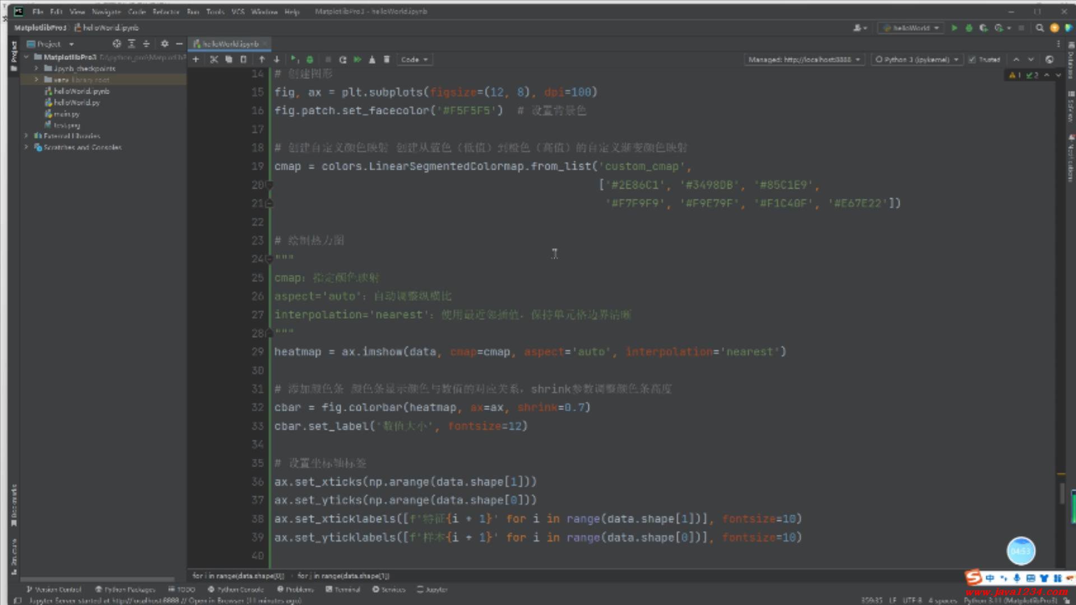Viewport: 1076px width, 605px height.
Task: Restart the Jupyter kernel
Action: pos(342,59)
